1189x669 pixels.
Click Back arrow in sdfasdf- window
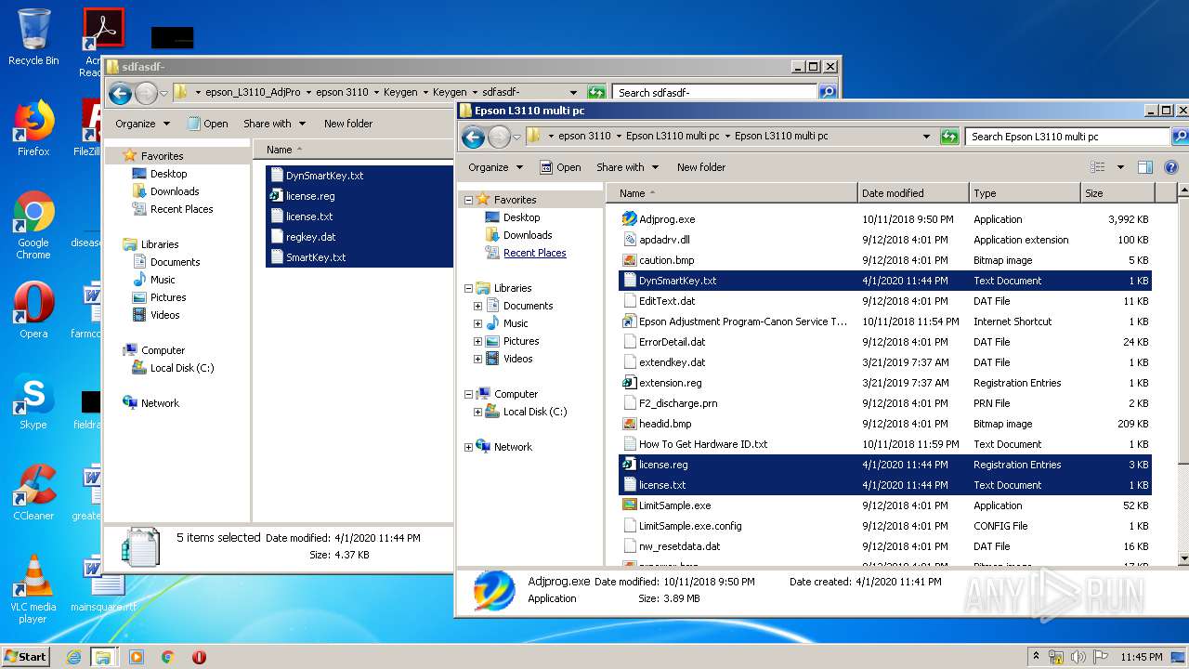pyautogui.click(x=120, y=93)
